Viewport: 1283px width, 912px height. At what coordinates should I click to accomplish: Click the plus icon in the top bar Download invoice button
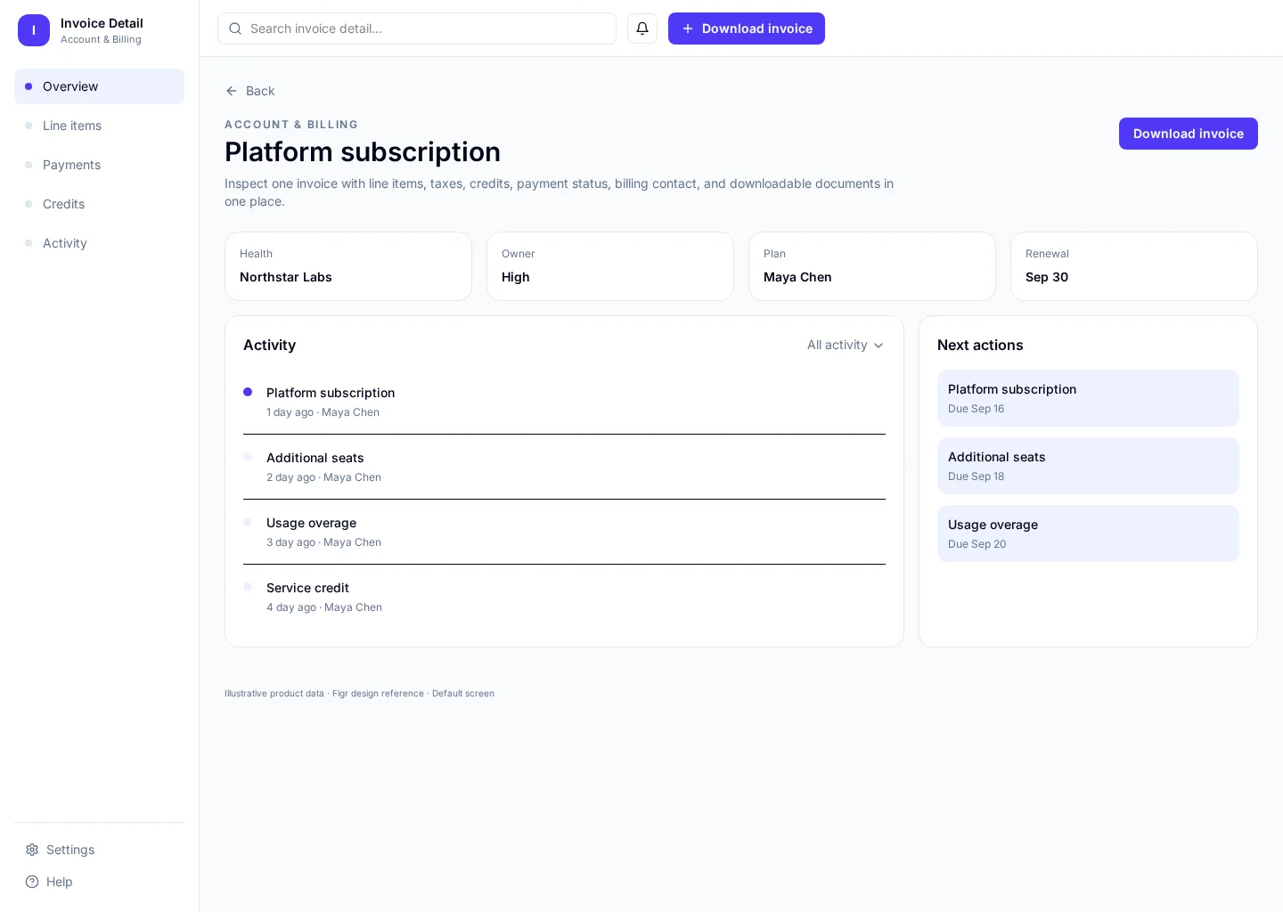point(688,28)
